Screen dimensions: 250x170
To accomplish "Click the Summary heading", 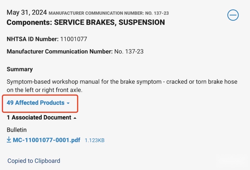I will 20,69.
